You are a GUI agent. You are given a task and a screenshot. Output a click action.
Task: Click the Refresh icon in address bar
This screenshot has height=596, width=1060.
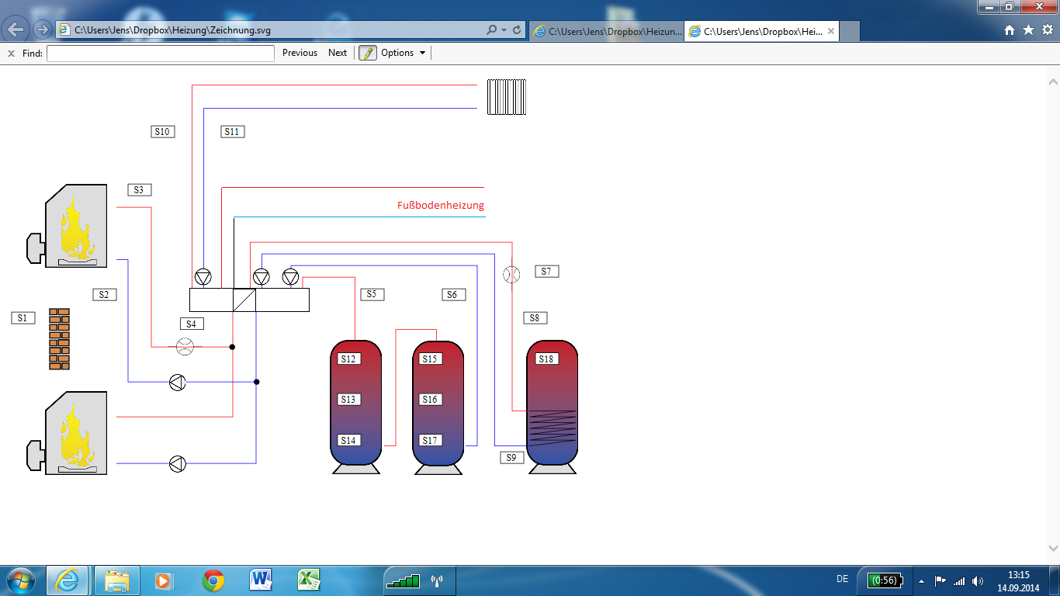tap(517, 30)
